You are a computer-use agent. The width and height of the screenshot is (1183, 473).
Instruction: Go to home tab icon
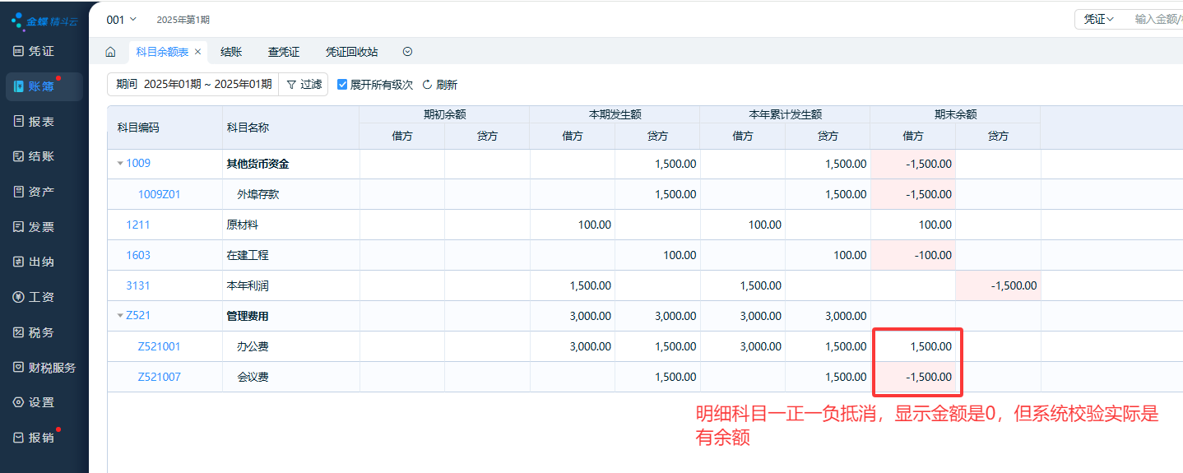110,52
